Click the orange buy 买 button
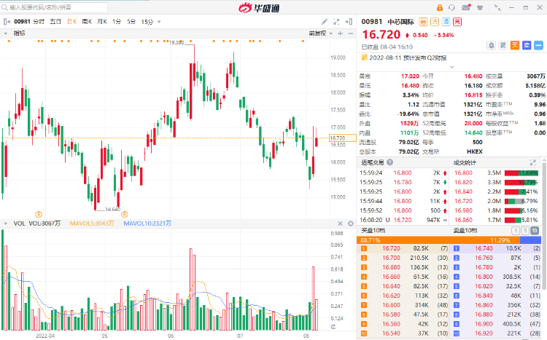 pyautogui.click(x=515, y=45)
